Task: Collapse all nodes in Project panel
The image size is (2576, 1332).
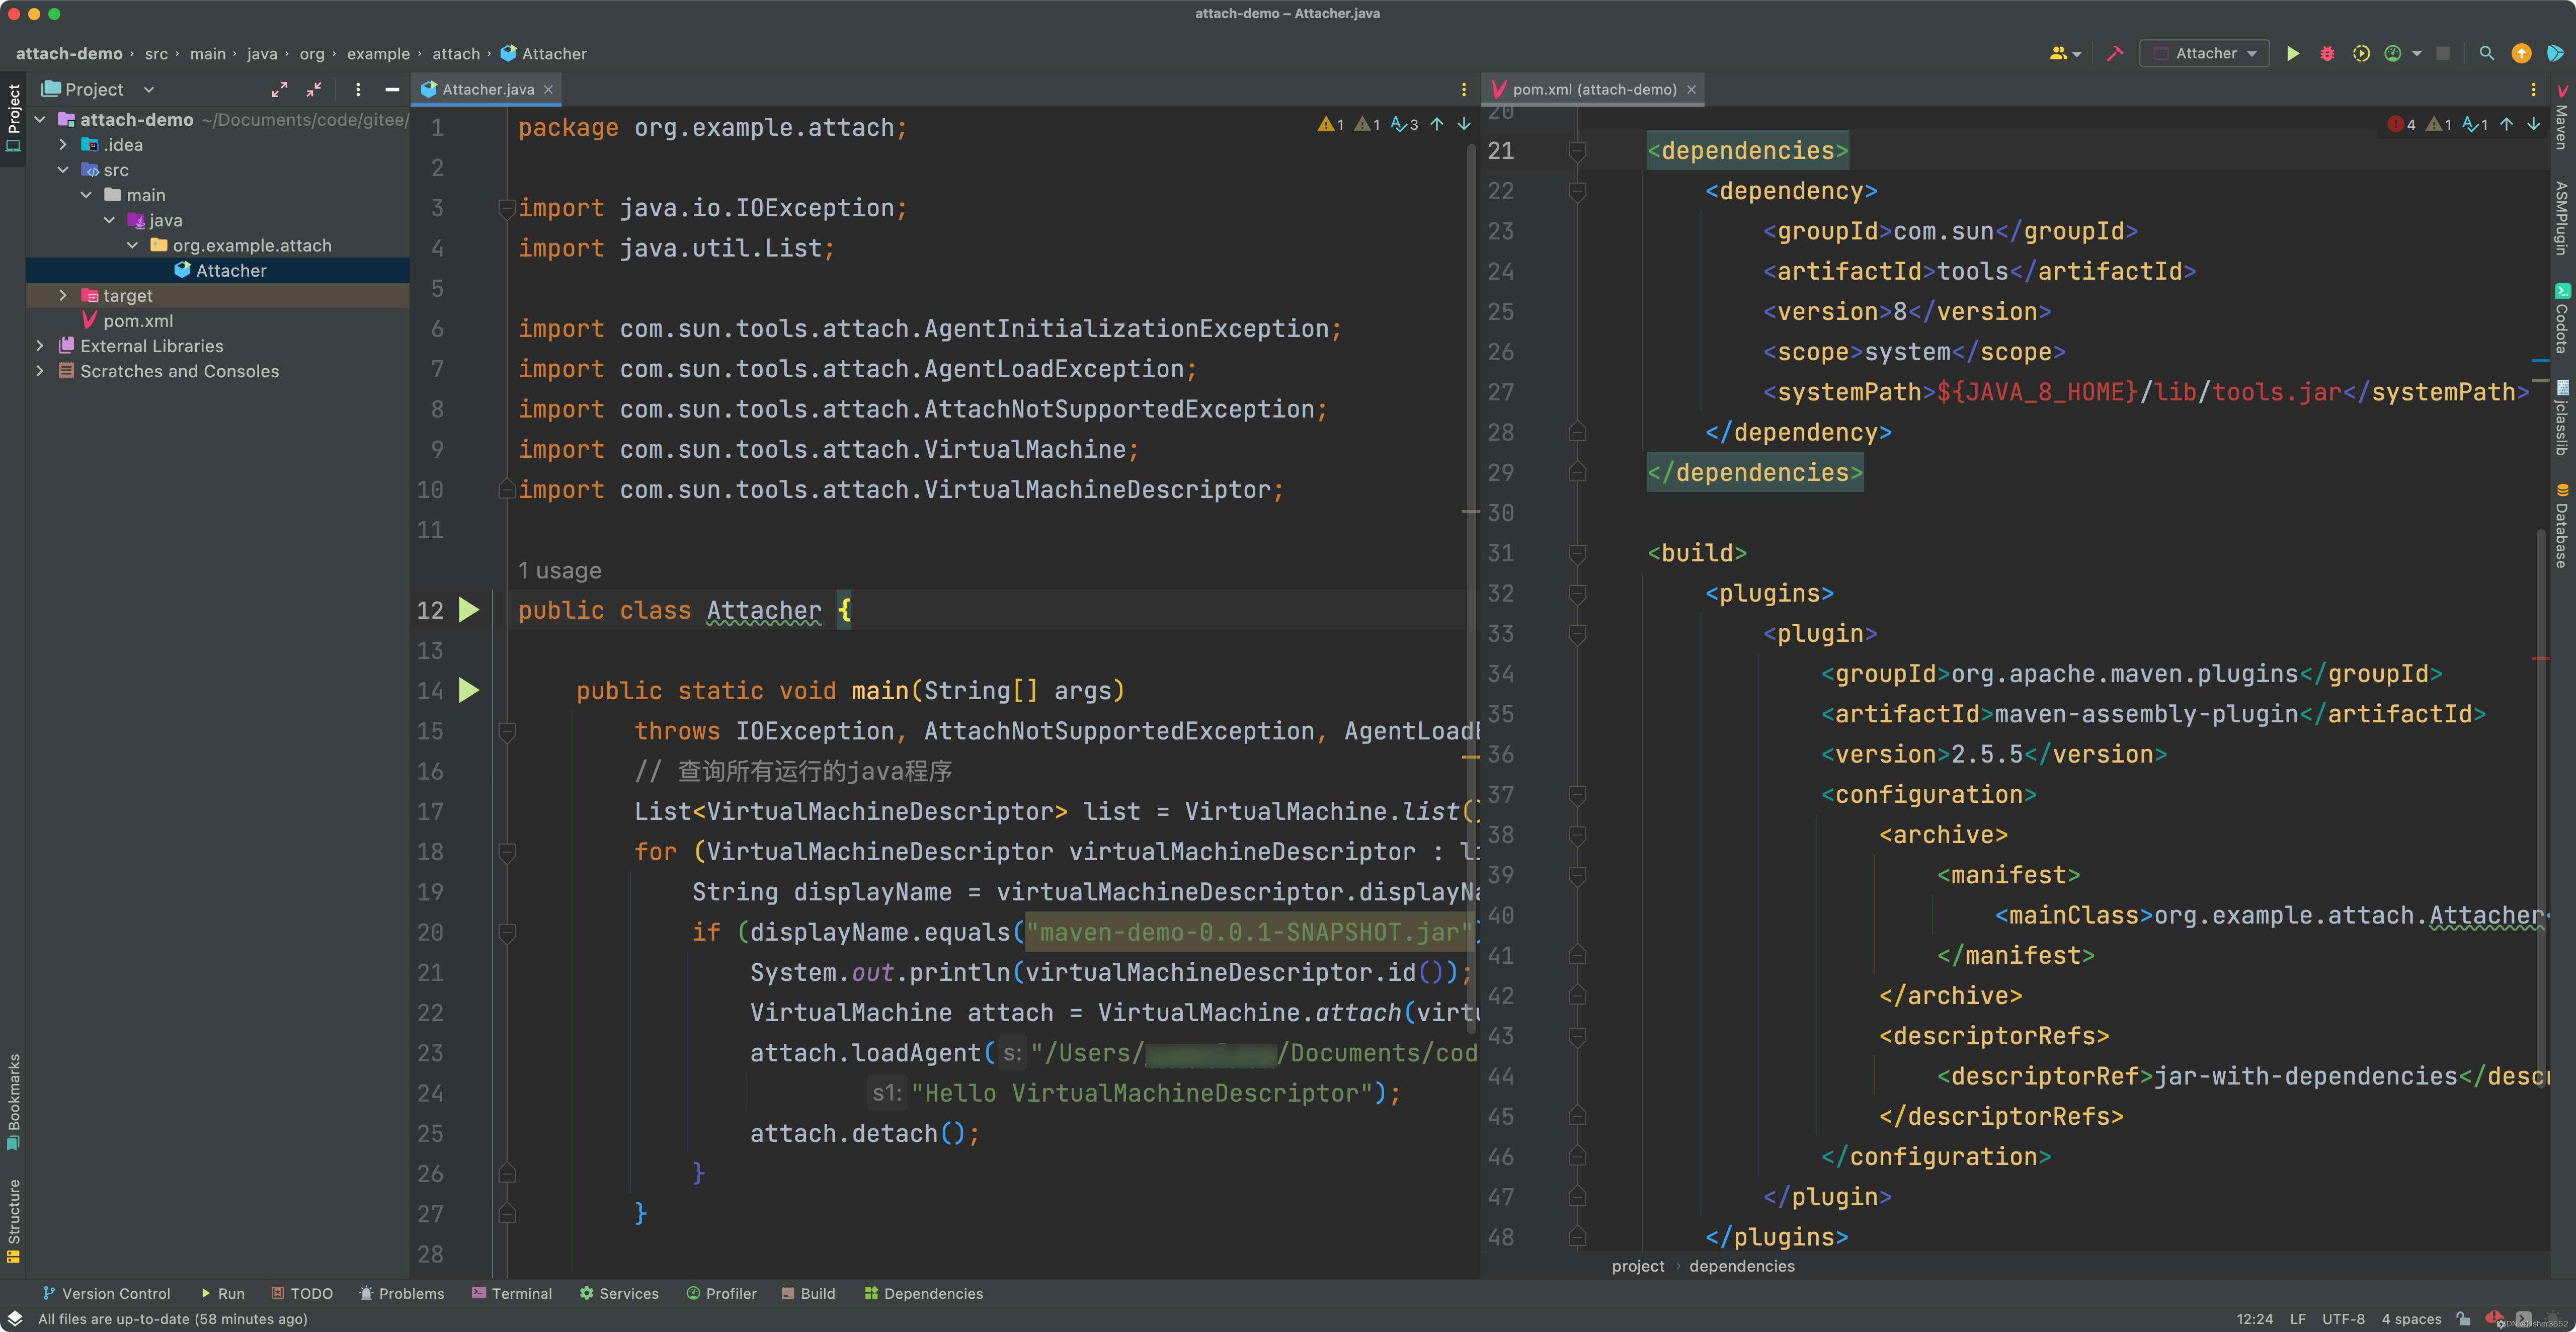Action: tap(314, 89)
